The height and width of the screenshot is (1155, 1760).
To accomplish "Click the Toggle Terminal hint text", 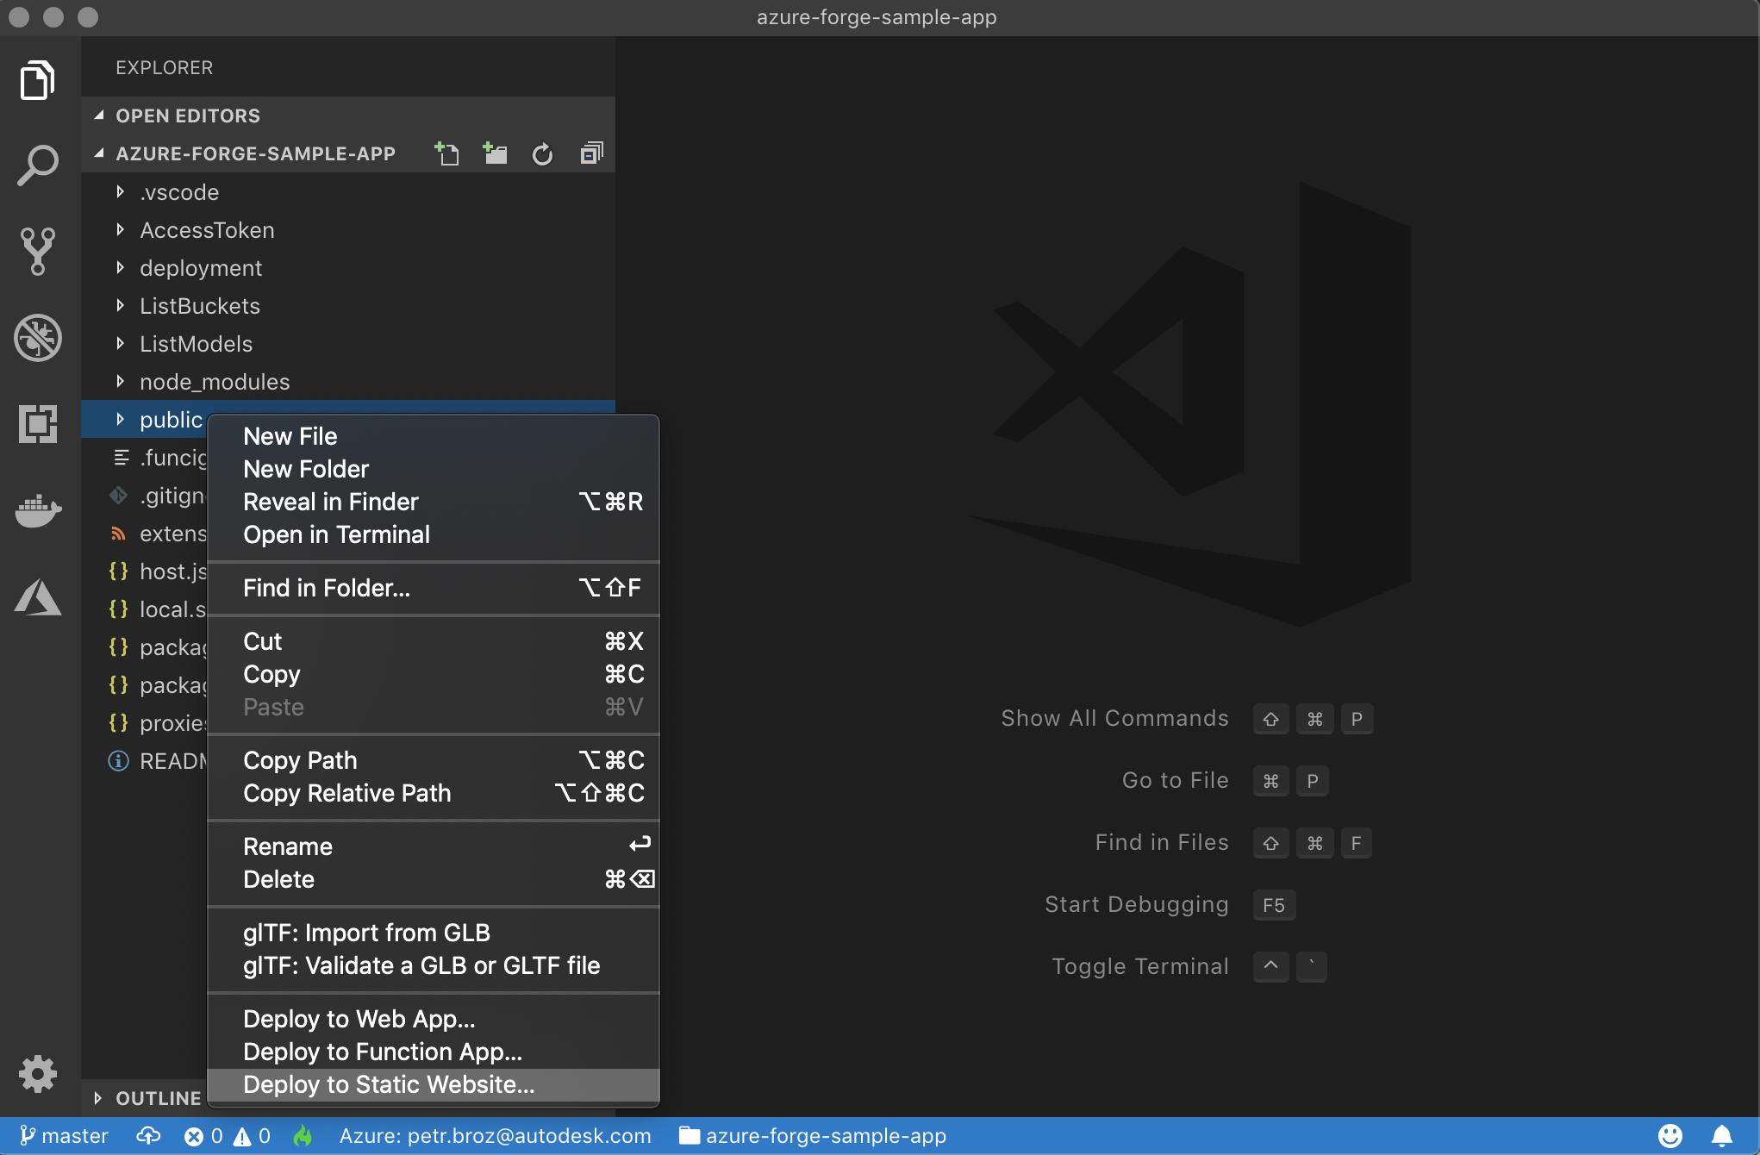I will (1139, 966).
